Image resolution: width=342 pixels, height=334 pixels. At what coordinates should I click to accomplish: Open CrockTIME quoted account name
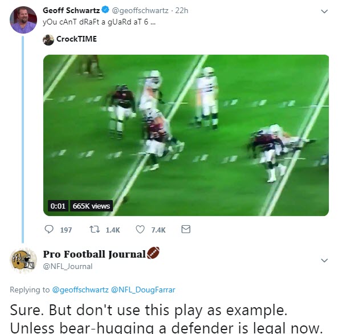coord(77,39)
